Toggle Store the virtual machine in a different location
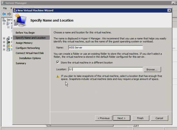The width and height of the screenshot is (177, 130). [58, 62]
